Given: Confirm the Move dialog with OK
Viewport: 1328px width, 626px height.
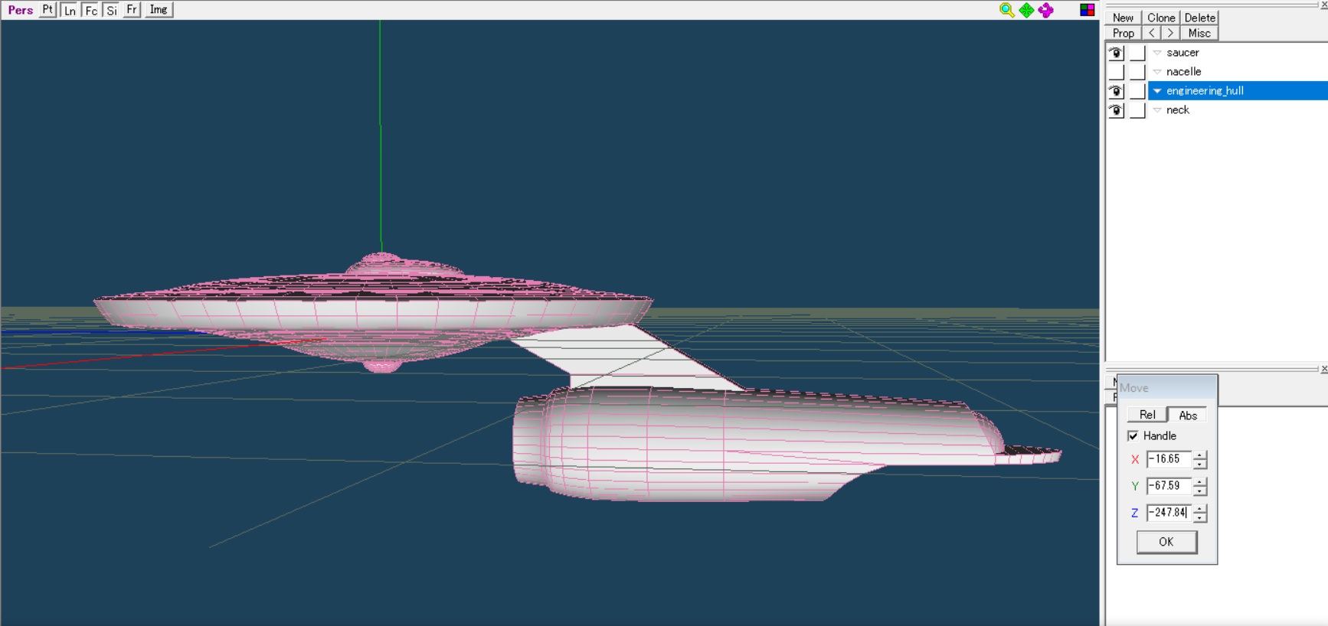Looking at the screenshot, I should click(x=1166, y=542).
